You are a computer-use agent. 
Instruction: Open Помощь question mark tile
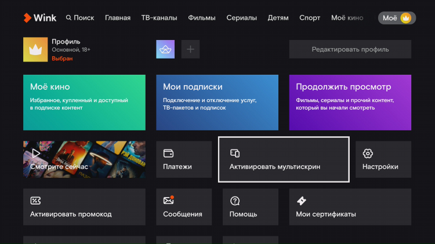point(251,207)
